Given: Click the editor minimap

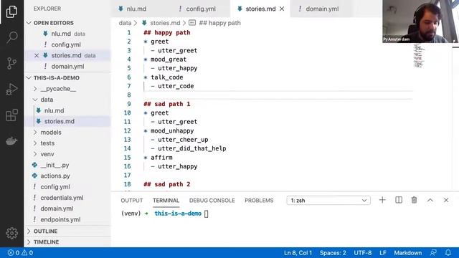Looking at the screenshot, I should 419,56.
